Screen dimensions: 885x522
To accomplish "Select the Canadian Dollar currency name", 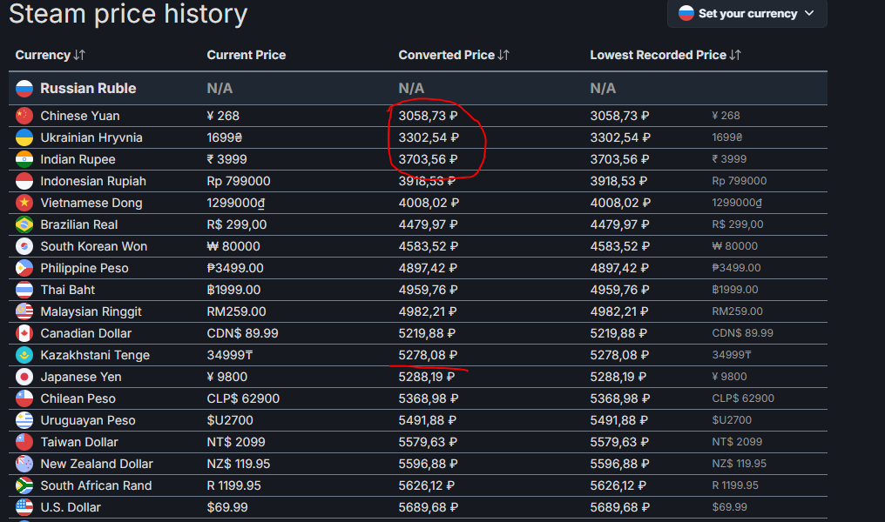I will 85,333.
